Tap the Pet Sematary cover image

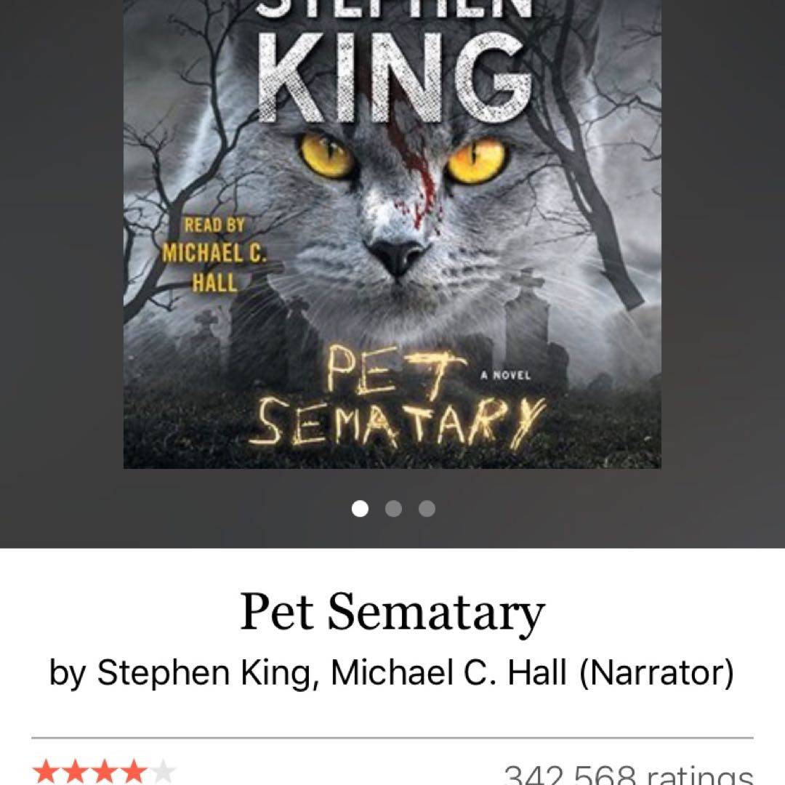coord(392,234)
